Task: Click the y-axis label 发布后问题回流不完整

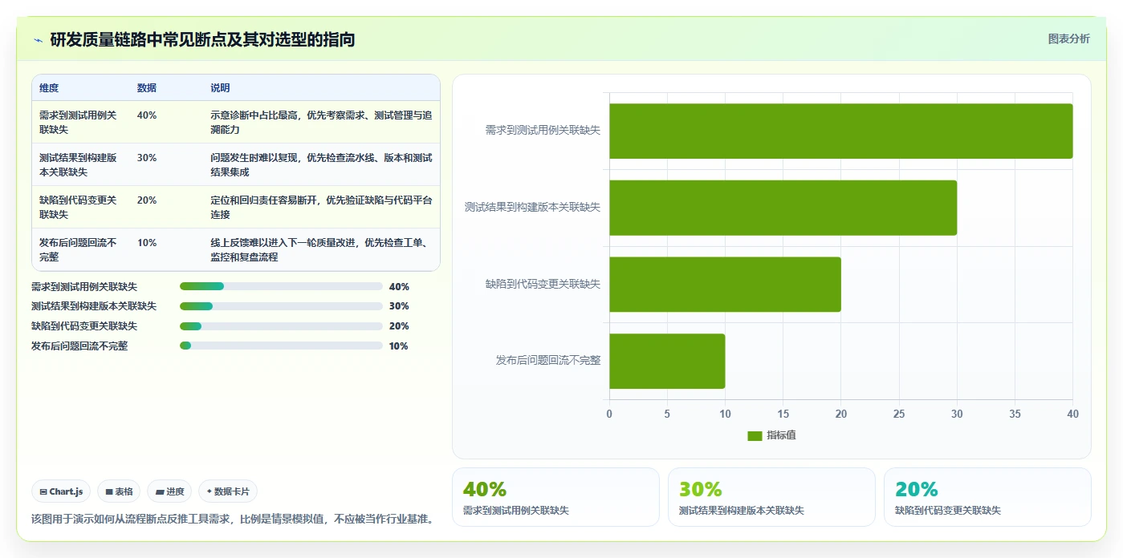Action: click(x=548, y=361)
